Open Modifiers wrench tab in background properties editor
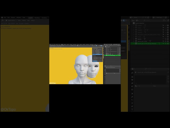The width and height of the screenshot is (170, 128). pos(132,97)
